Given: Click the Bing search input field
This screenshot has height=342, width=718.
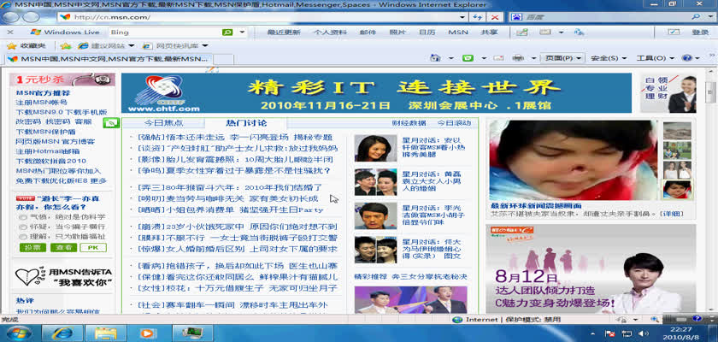Looking at the screenshot, I should tap(165, 32).
